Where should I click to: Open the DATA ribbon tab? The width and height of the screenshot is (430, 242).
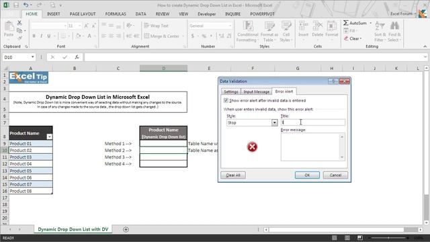click(140, 13)
